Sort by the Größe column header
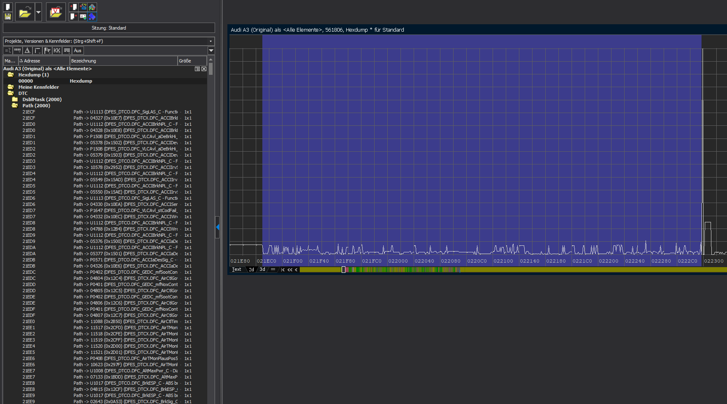This screenshot has width=727, height=404. [192, 61]
